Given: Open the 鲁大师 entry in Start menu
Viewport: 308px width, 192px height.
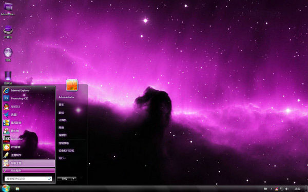Looking at the screenshot, I should (x=29, y=131).
